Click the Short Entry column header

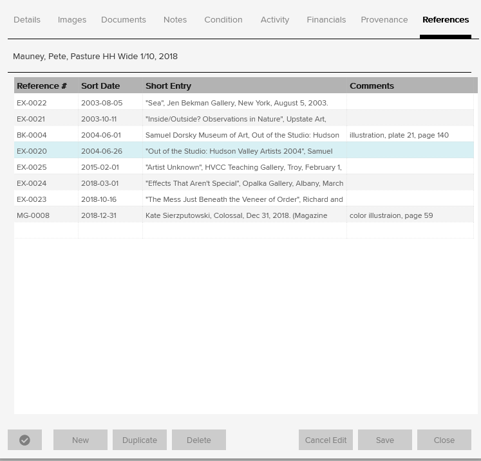245,86
